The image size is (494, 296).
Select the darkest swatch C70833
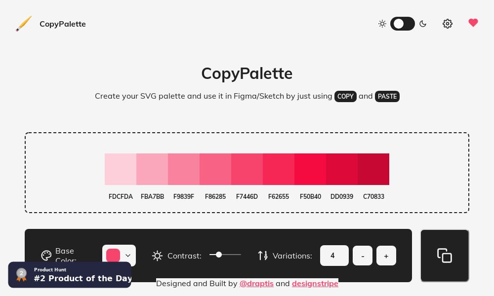(373, 169)
